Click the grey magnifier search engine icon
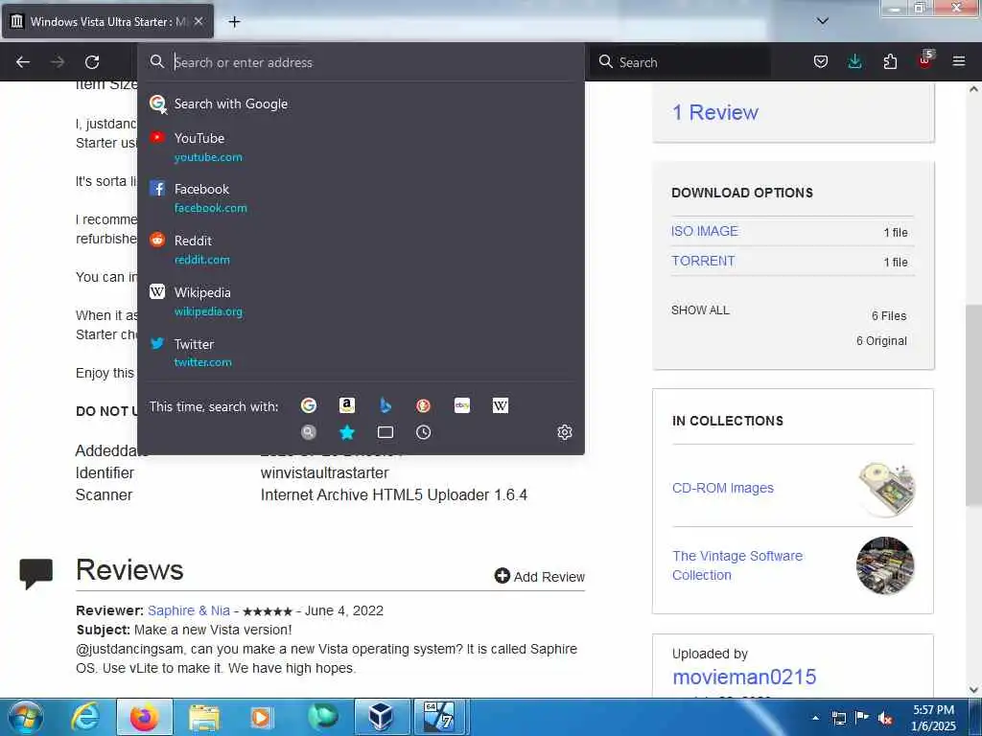 [x=308, y=432]
